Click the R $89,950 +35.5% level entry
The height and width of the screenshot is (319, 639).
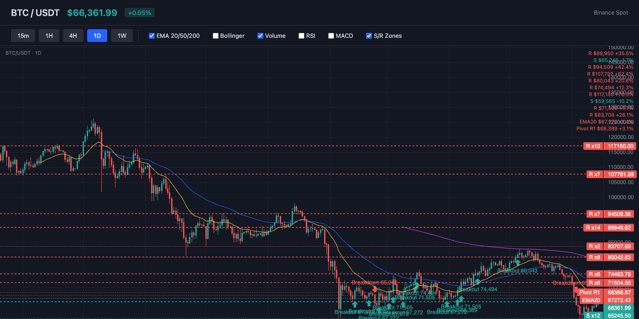point(611,53)
